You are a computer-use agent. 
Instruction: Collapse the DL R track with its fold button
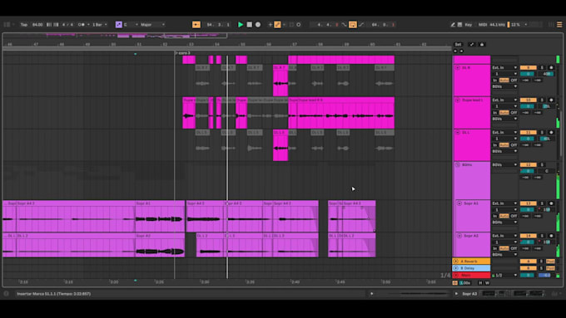coord(458,68)
